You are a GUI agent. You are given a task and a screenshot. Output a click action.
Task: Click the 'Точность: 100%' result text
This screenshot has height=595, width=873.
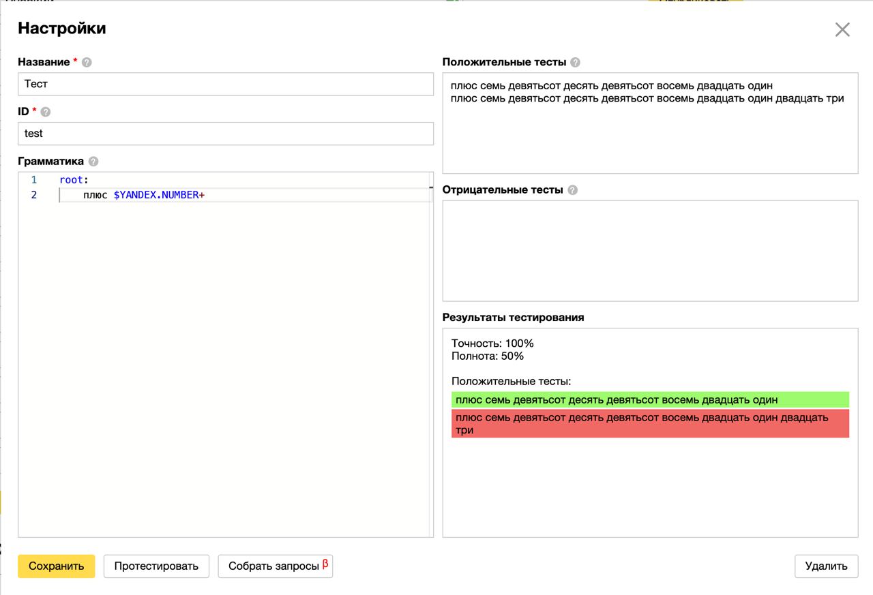click(492, 343)
